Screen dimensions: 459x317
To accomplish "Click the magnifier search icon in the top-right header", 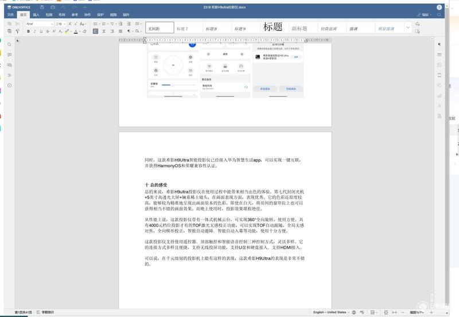I will click(439, 15).
